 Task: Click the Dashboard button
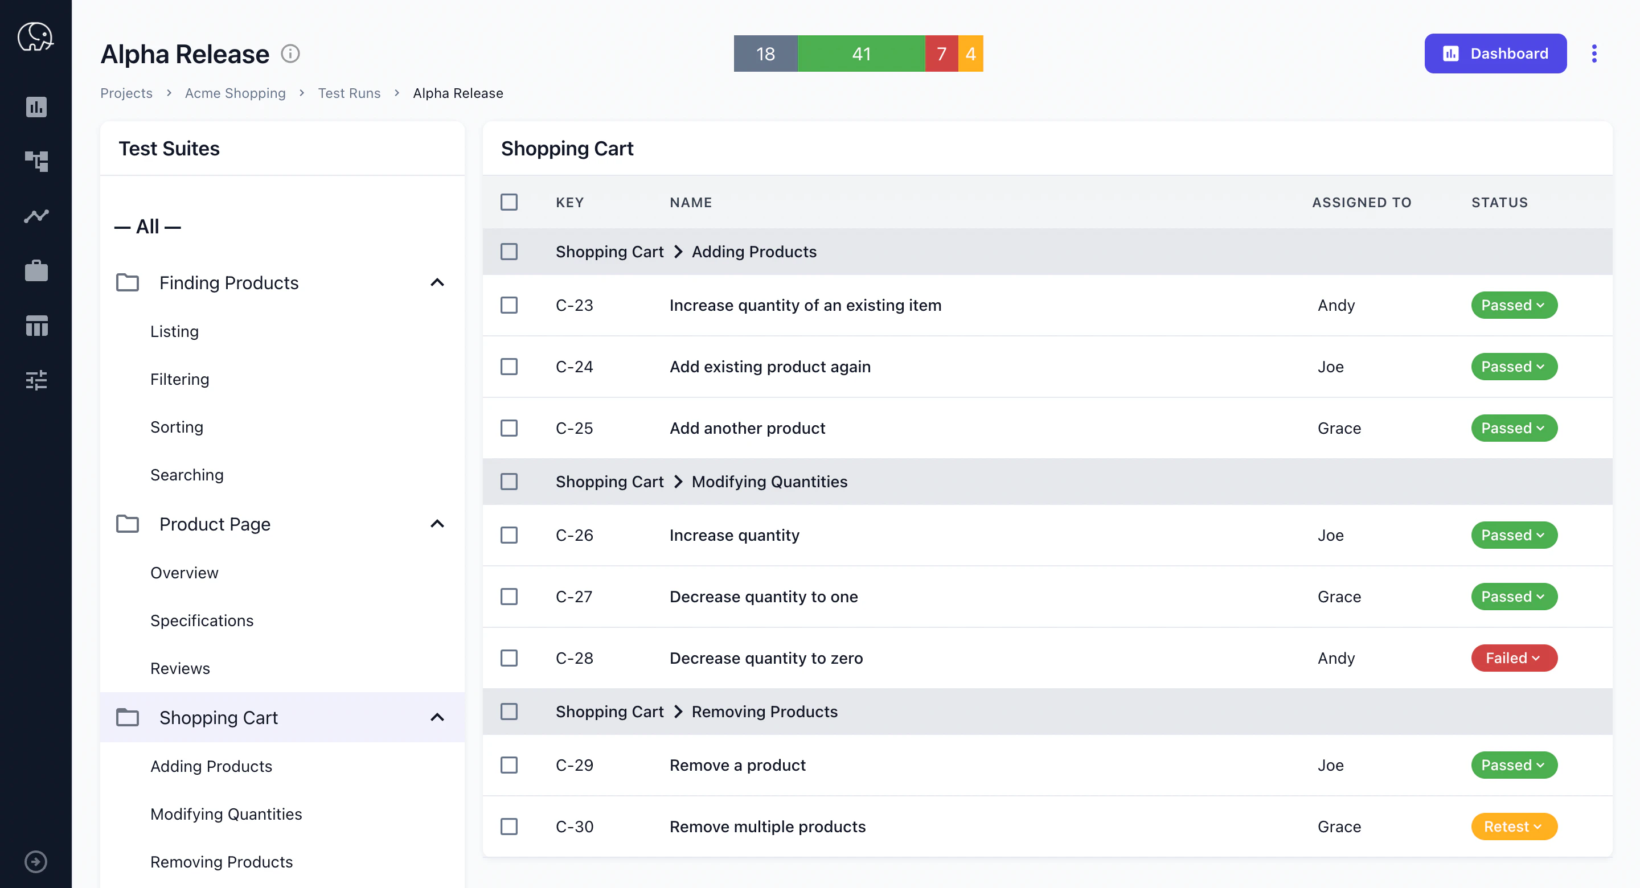click(1495, 54)
